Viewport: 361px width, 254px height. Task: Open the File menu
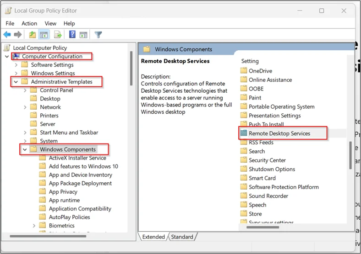tap(10, 23)
